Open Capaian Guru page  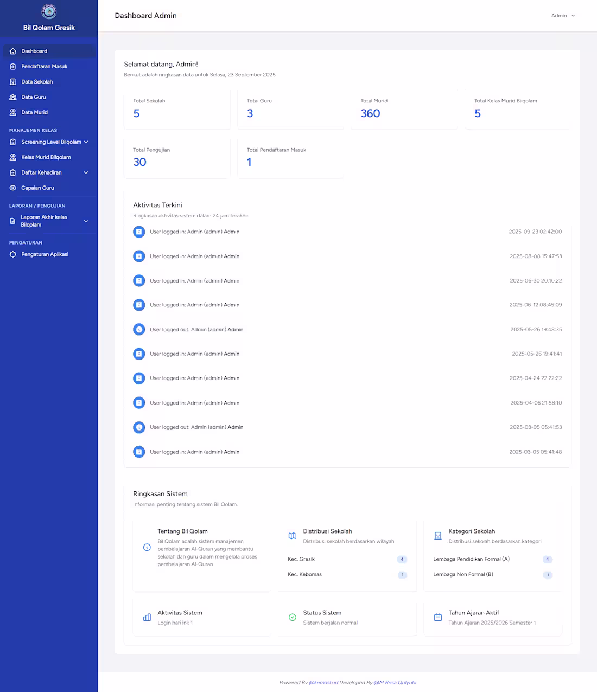pos(49,188)
